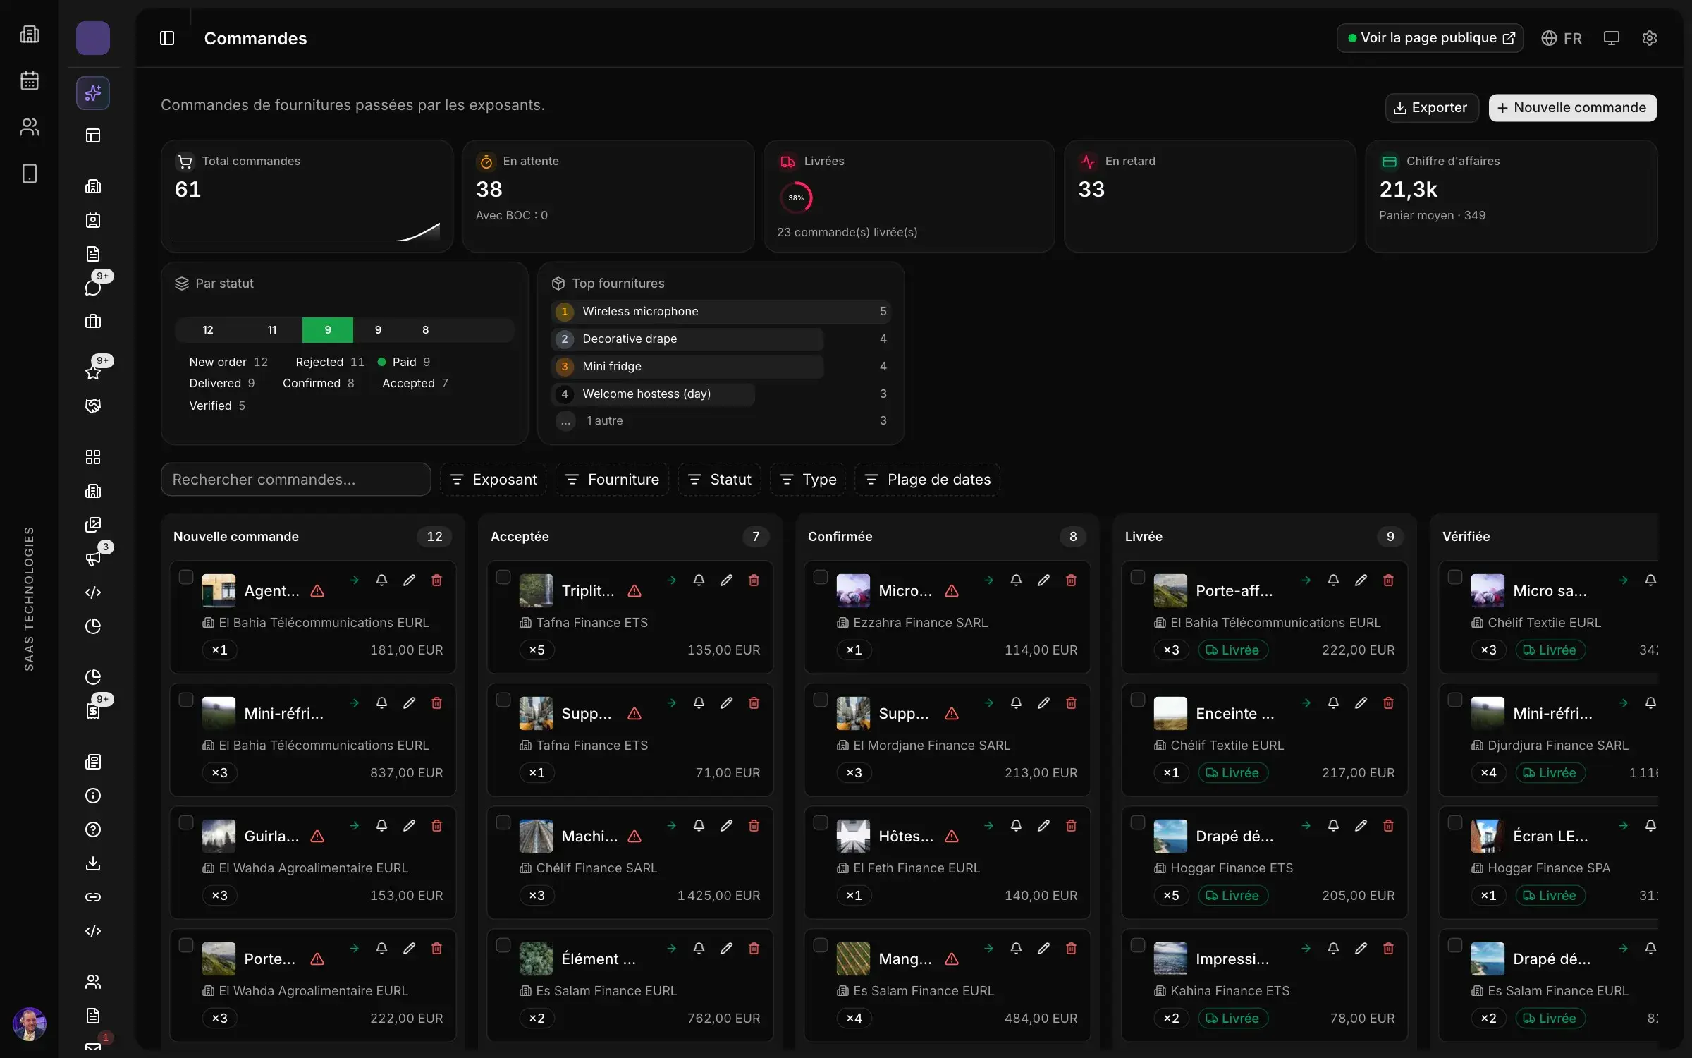Expand the Statut filter

point(719,480)
